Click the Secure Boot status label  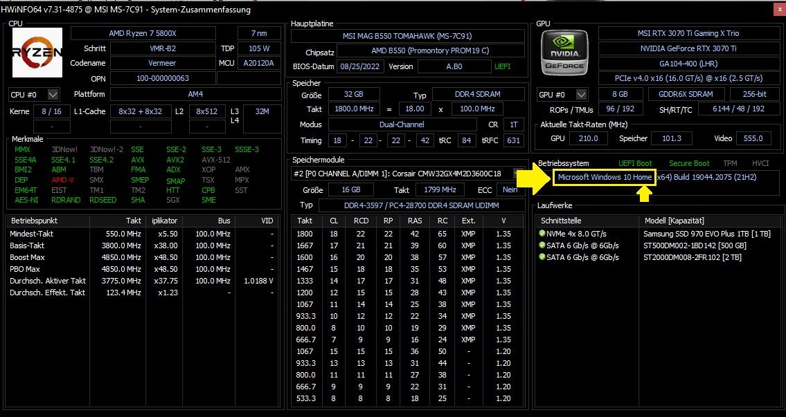tap(689, 163)
